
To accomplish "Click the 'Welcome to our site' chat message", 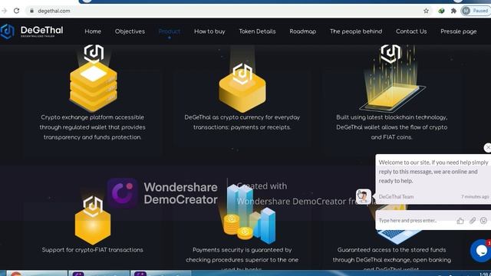I will pos(433,172).
